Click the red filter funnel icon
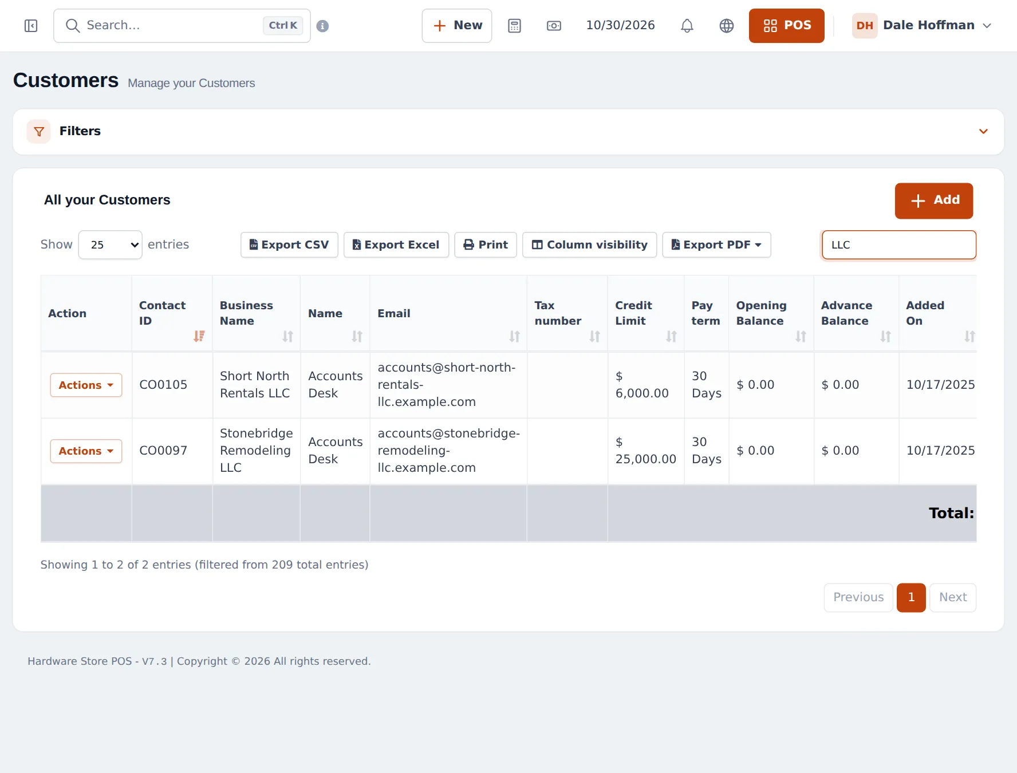 click(39, 132)
